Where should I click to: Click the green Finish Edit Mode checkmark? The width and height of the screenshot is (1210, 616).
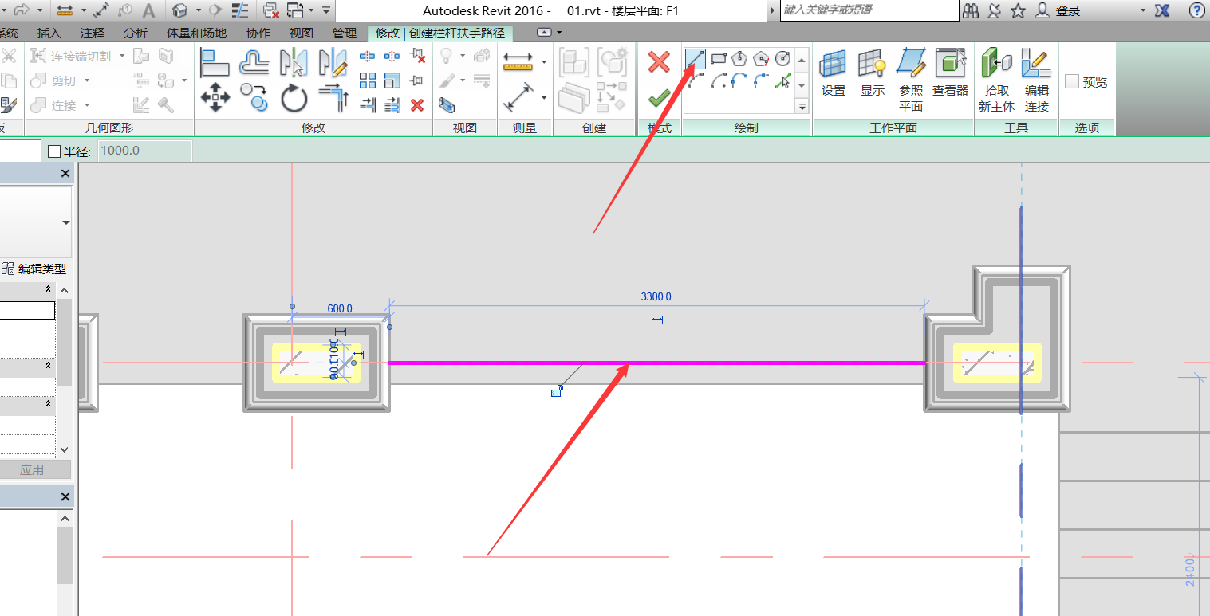pyautogui.click(x=659, y=99)
